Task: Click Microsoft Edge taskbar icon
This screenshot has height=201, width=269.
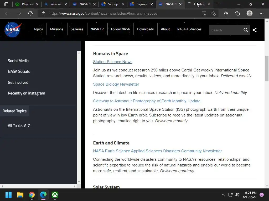Action: coord(43,195)
